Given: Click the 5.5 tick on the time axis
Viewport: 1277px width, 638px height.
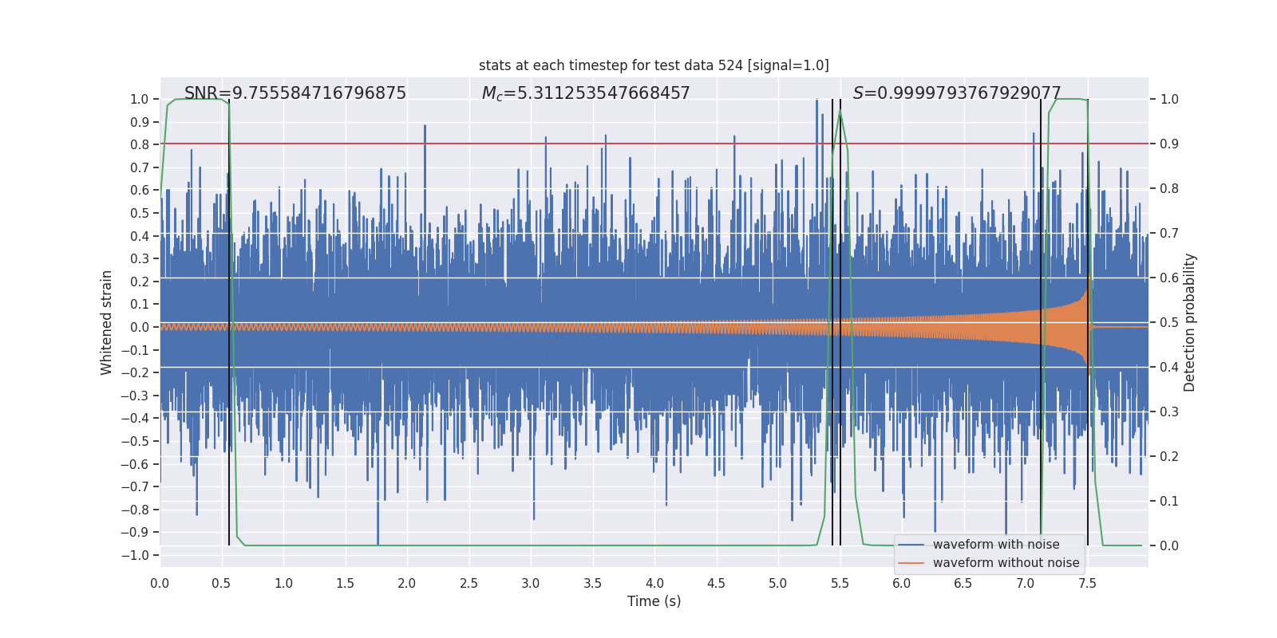Looking at the screenshot, I should pyautogui.click(x=840, y=583).
